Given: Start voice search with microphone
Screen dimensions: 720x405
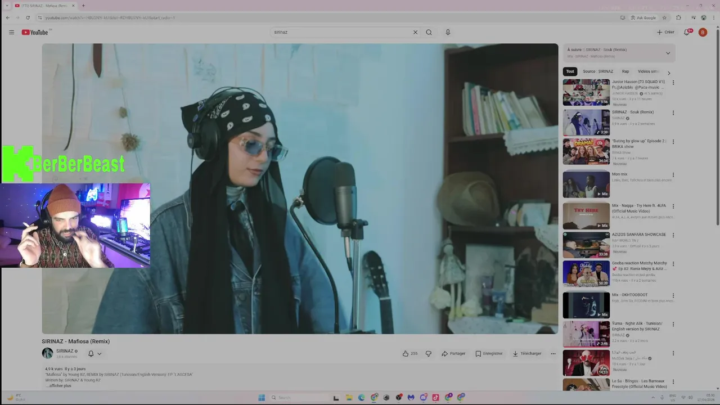Looking at the screenshot, I should [x=448, y=32].
